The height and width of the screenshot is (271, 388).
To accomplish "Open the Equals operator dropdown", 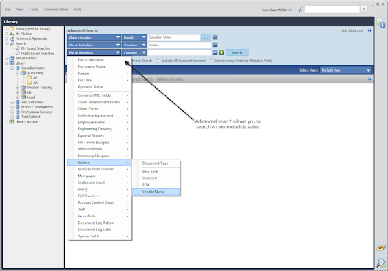I will point(135,37).
